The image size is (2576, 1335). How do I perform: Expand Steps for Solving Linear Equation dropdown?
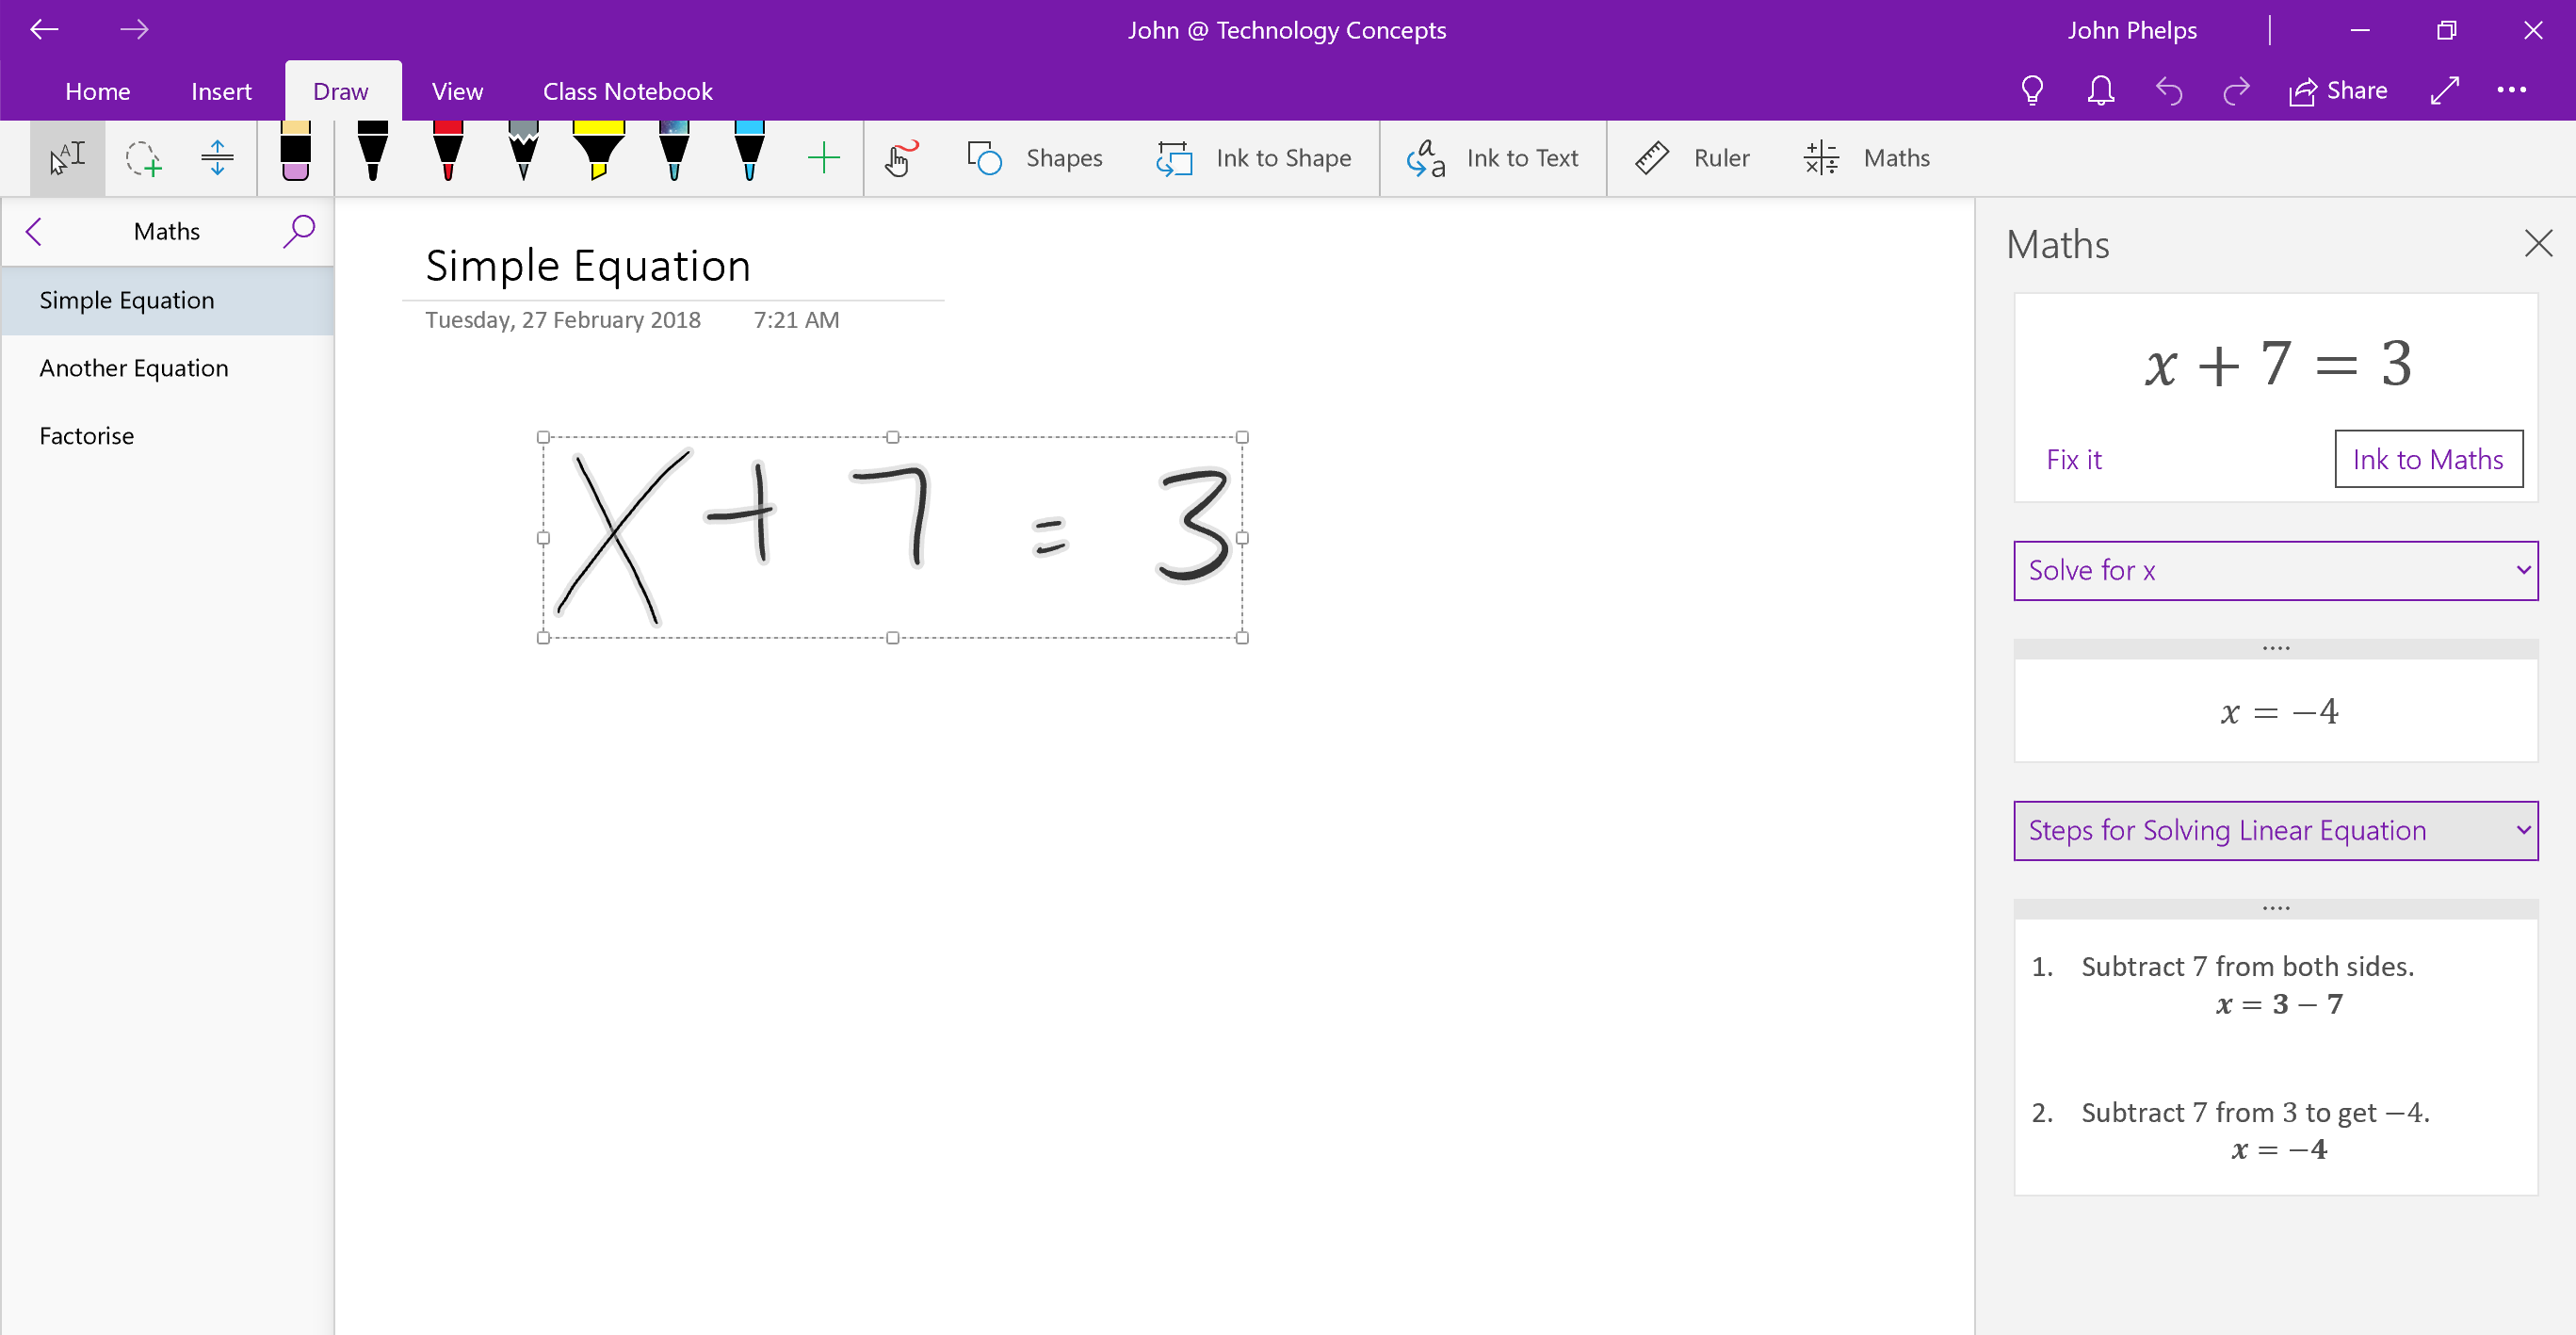click(2275, 831)
